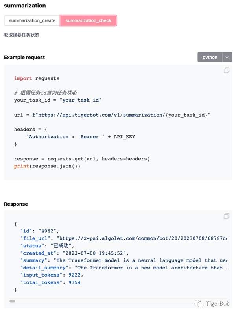Select the summarization_check tab
The image size is (236, 314).
click(88, 20)
